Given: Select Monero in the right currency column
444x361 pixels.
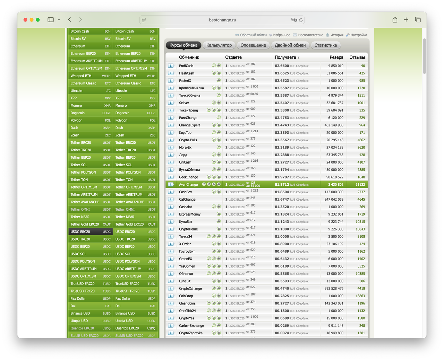Looking at the screenshot, I should (135, 106).
